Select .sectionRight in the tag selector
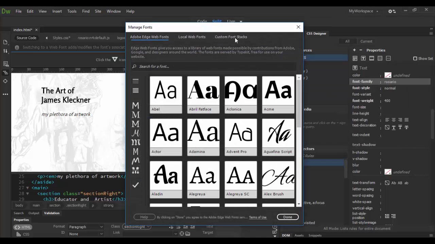 pos(76,205)
